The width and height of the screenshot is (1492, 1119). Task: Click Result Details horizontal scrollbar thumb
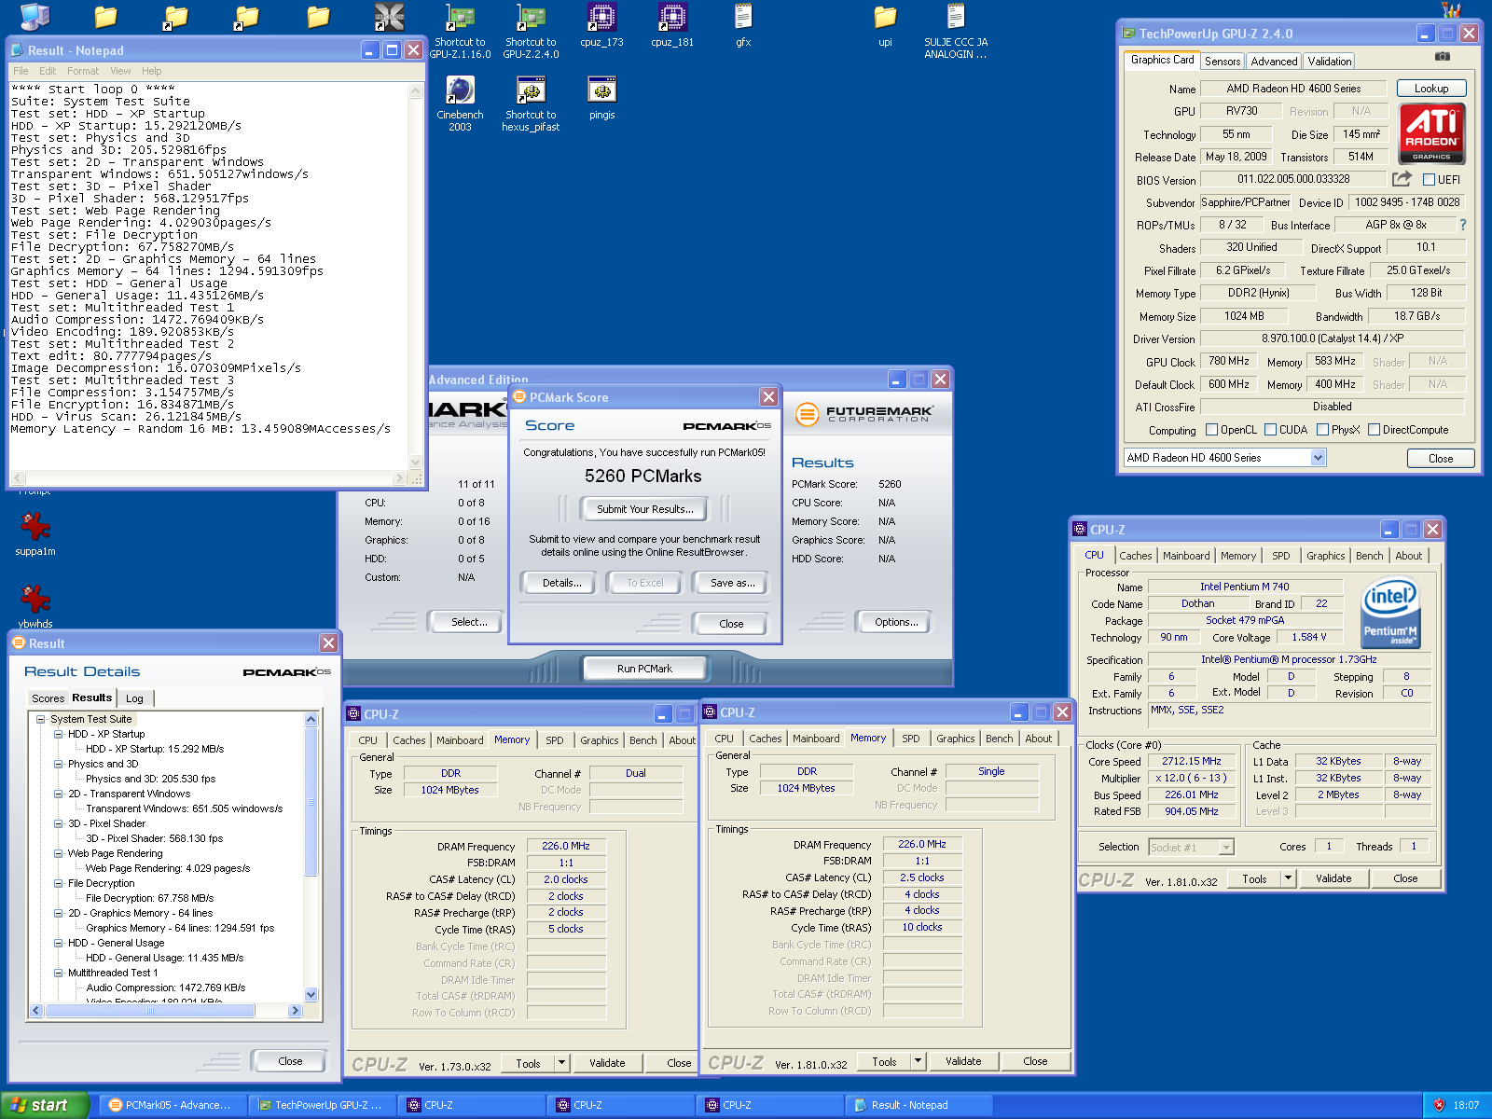pos(150,1011)
